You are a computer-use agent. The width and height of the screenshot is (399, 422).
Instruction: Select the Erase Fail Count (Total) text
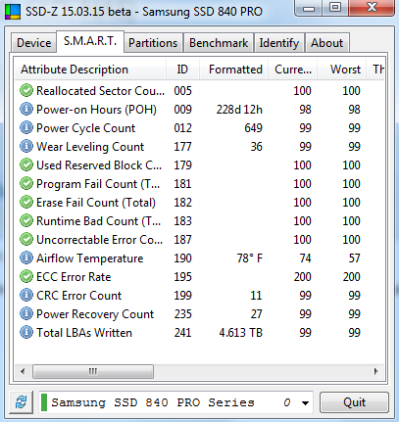point(96,203)
